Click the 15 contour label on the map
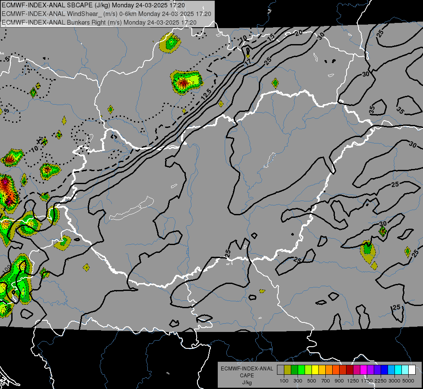The image size is (423, 389). (x=270, y=37)
